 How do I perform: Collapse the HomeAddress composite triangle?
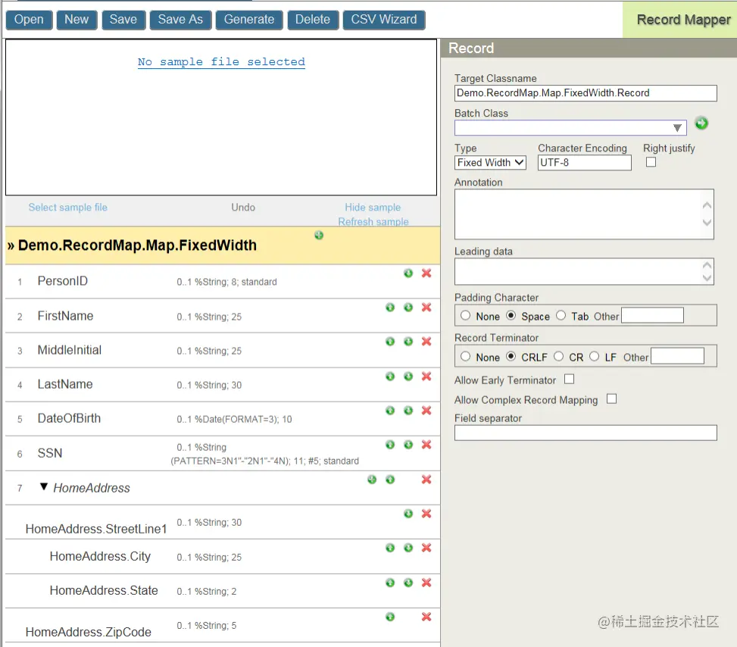pyautogui.click(x=44, y=486)
